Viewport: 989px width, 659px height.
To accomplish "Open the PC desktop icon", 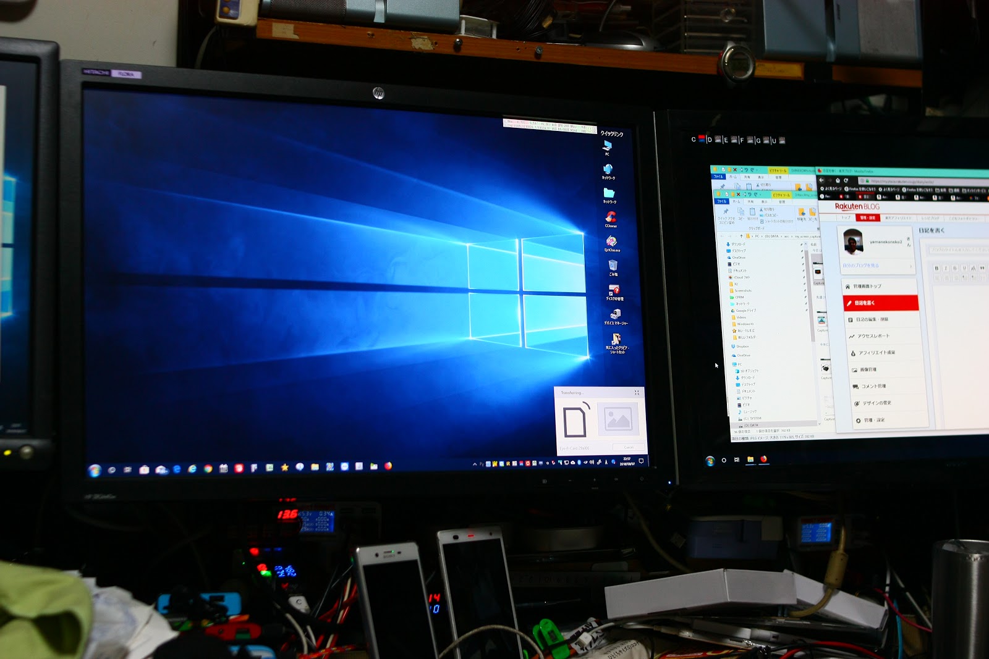I will click(607, 145).
